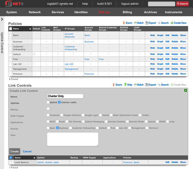The width and height of the screenshot is (193, 169).
Task: Expand the Uplink Control side panel arrow
Action: pos(2,19)
